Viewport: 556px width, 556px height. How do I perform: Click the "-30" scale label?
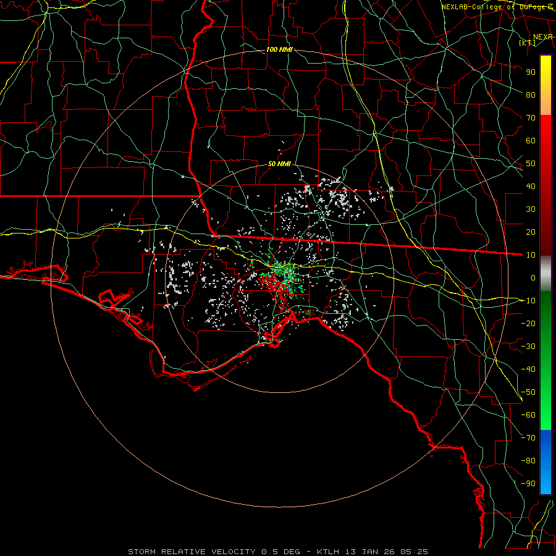click(528, 347)
